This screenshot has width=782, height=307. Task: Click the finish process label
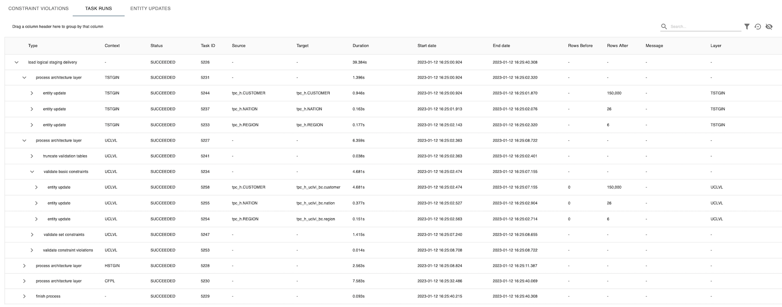[x=48, y=296]
